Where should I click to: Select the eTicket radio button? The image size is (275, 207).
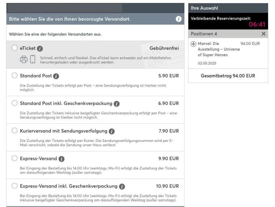[x=15, y=48]
